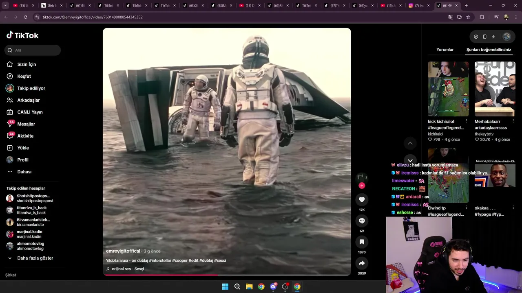Switch to the (65)Ri TikTok tab
The height and width of the screenshot is (293, 522).
coord(278,5)
